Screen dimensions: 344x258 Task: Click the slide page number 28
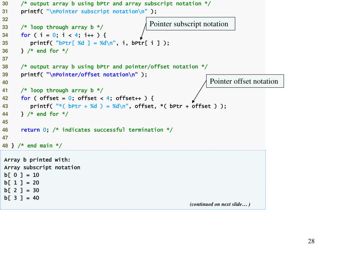311,241
